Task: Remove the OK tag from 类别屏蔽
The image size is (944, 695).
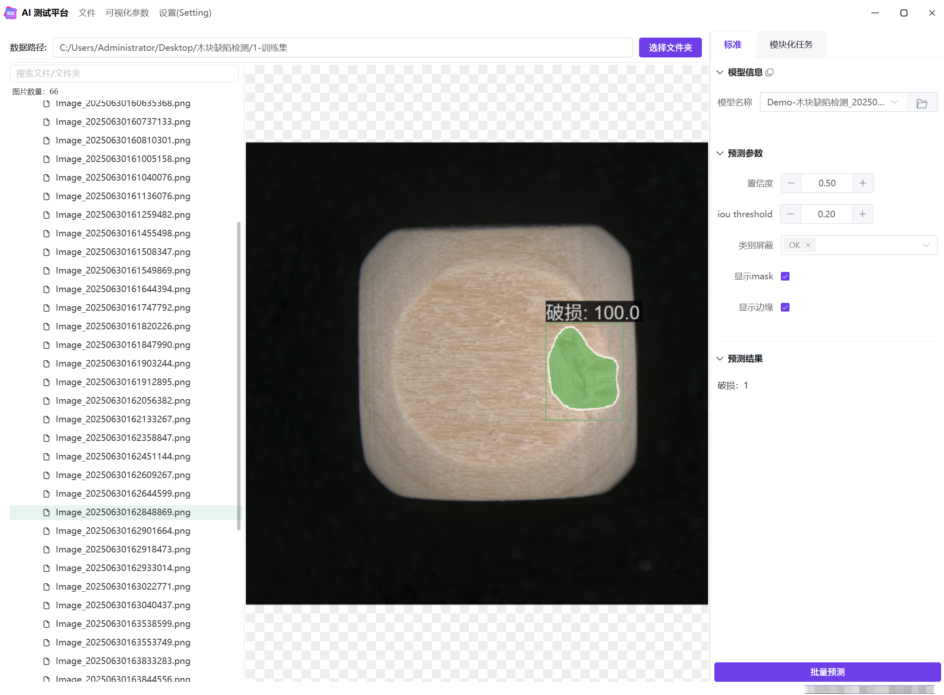Action: pyautogui.click(x=808, y=245)
